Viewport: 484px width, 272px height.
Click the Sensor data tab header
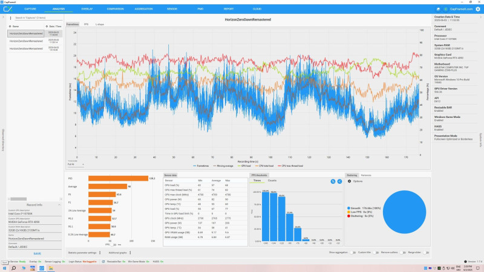[171, 175]
